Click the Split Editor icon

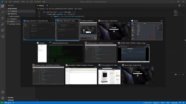click(179, 5)
